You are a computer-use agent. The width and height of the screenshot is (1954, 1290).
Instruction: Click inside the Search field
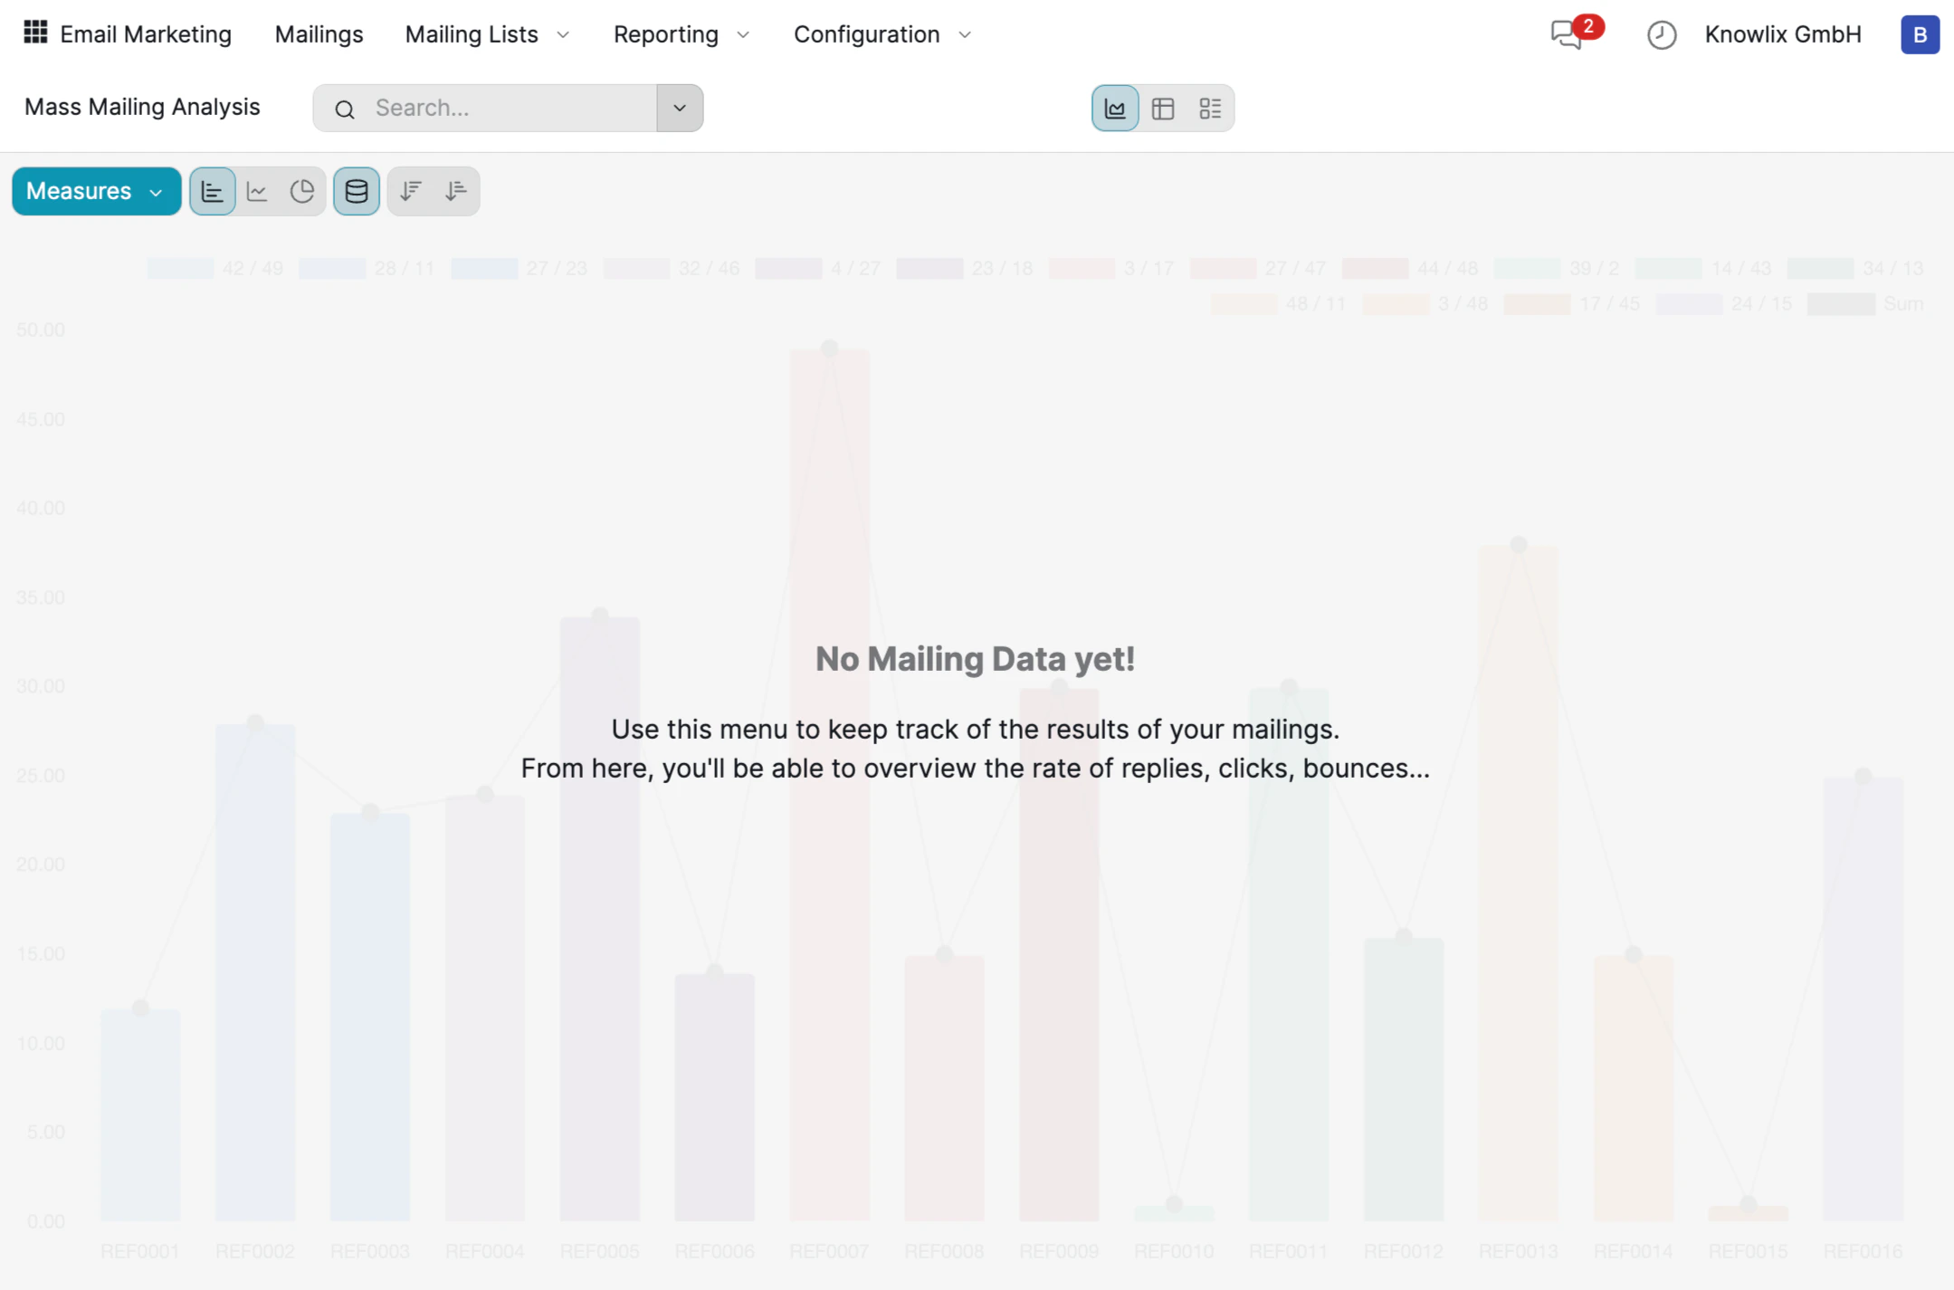pyautogui.click(x=498, y=108)
